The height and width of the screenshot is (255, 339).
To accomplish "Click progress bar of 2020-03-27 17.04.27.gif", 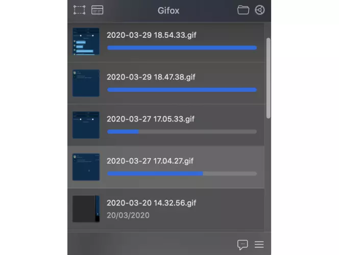I will pos(182,173).
